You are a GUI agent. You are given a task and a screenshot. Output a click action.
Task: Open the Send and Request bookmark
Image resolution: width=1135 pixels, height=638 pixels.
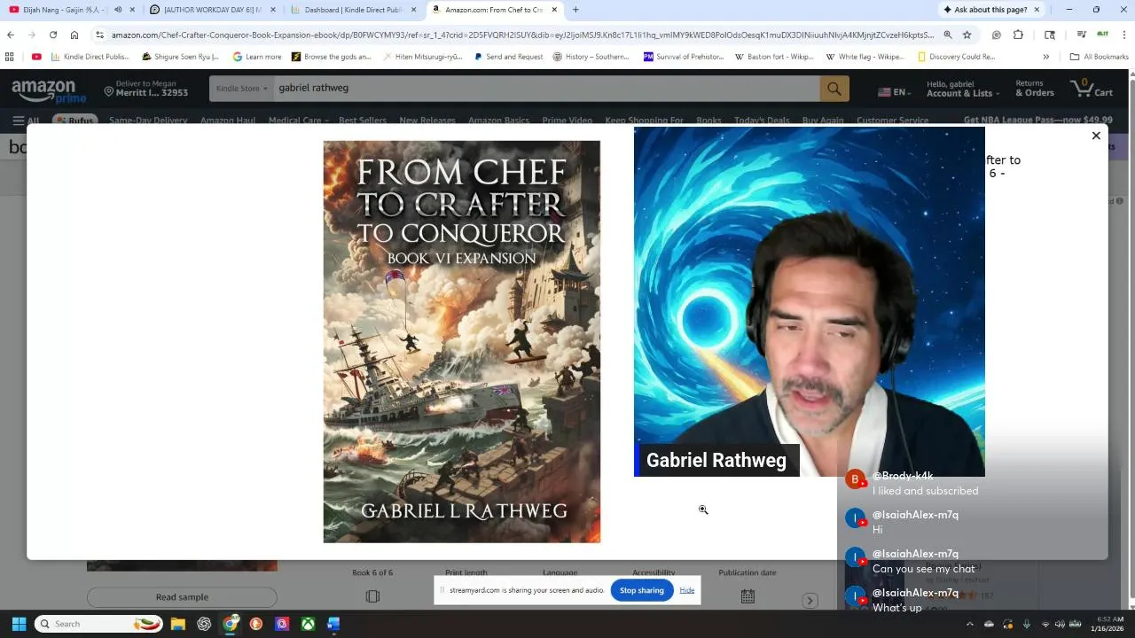(508, 57)
